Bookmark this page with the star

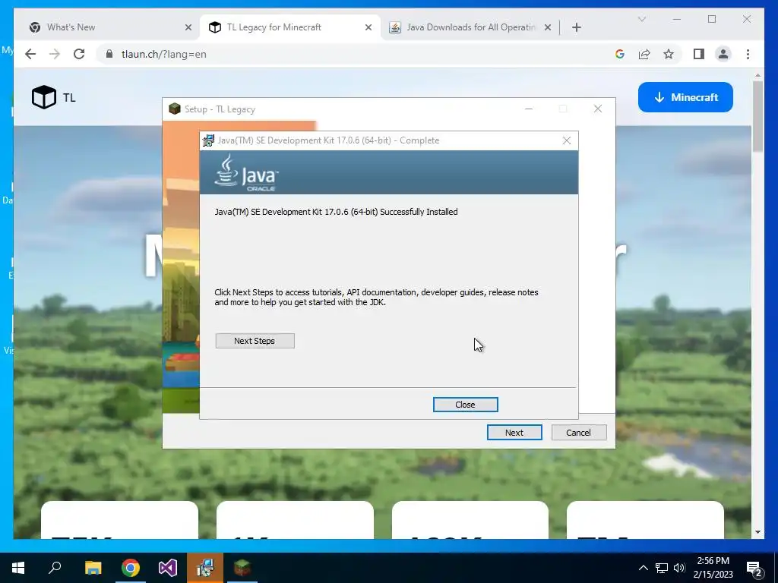click(669, 54)
